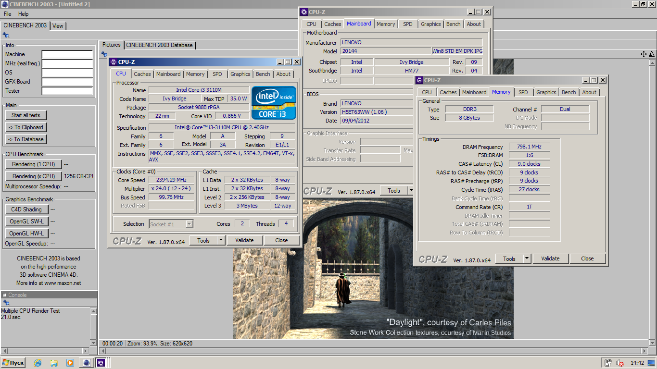Click the Start all tests button
The height and width of the screenshot is (369, 657).
(26, 115)
